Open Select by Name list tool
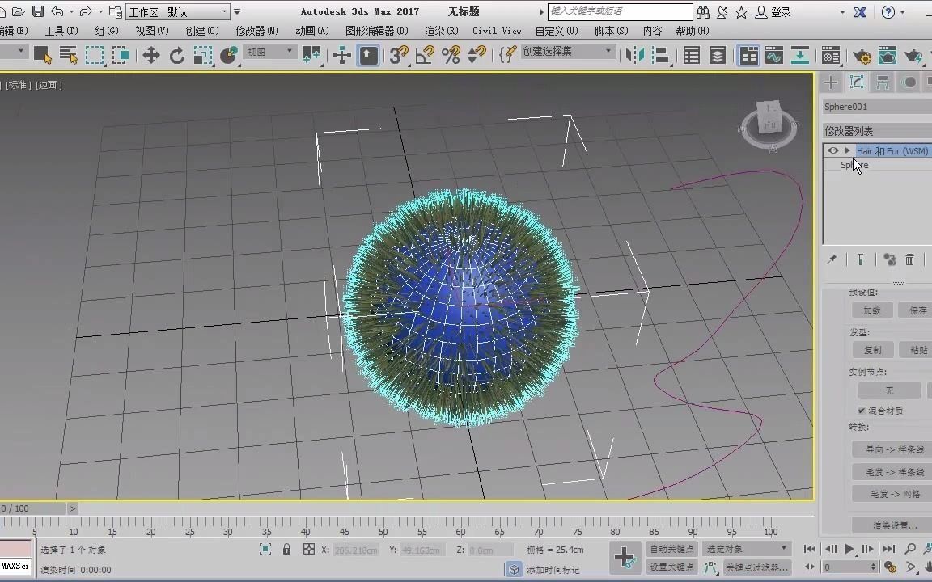Image resolution: width=932 pixels, height=582 pixels. [x=68, y=55]
